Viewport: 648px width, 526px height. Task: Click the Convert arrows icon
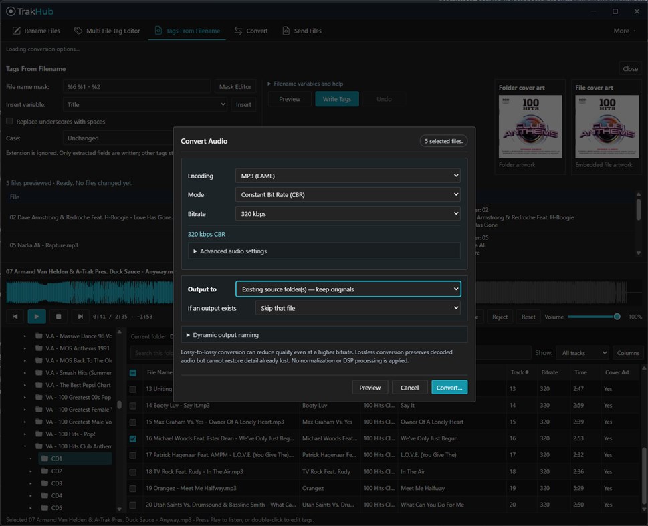239,31
